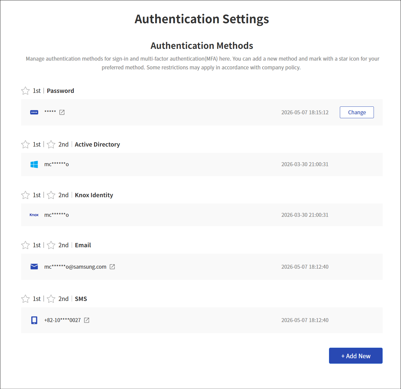Select Active Directory account mc******o
Image resolution: width=401 pixels, height=389 pixels.
(57, 164)
